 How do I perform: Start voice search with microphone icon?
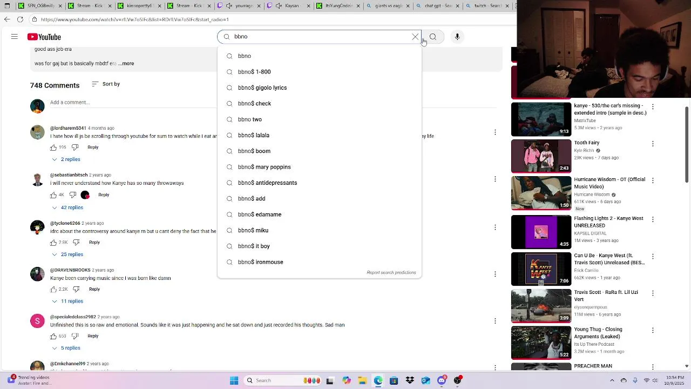coord(457,37)
